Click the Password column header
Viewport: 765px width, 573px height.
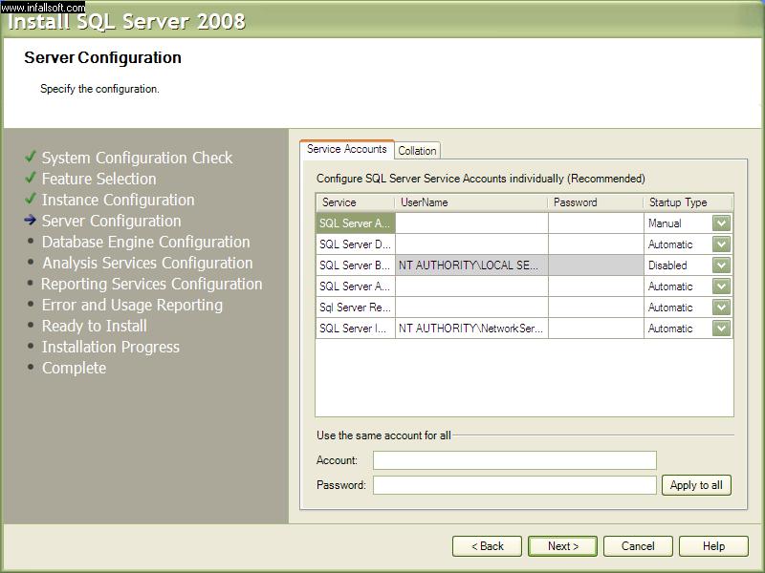click(596, 202)
